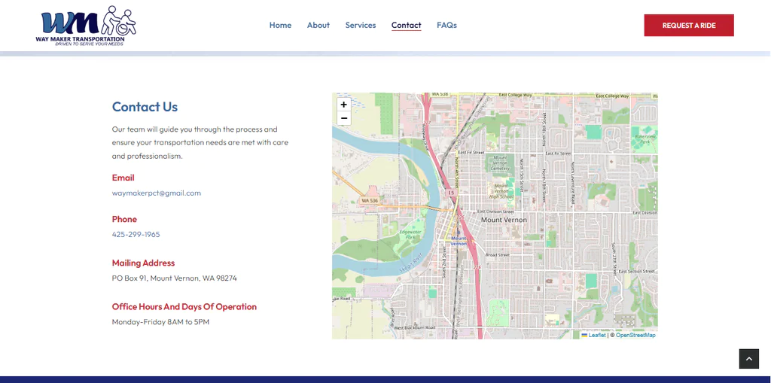
Task: Click the Phone label
Action: [124, 219]
